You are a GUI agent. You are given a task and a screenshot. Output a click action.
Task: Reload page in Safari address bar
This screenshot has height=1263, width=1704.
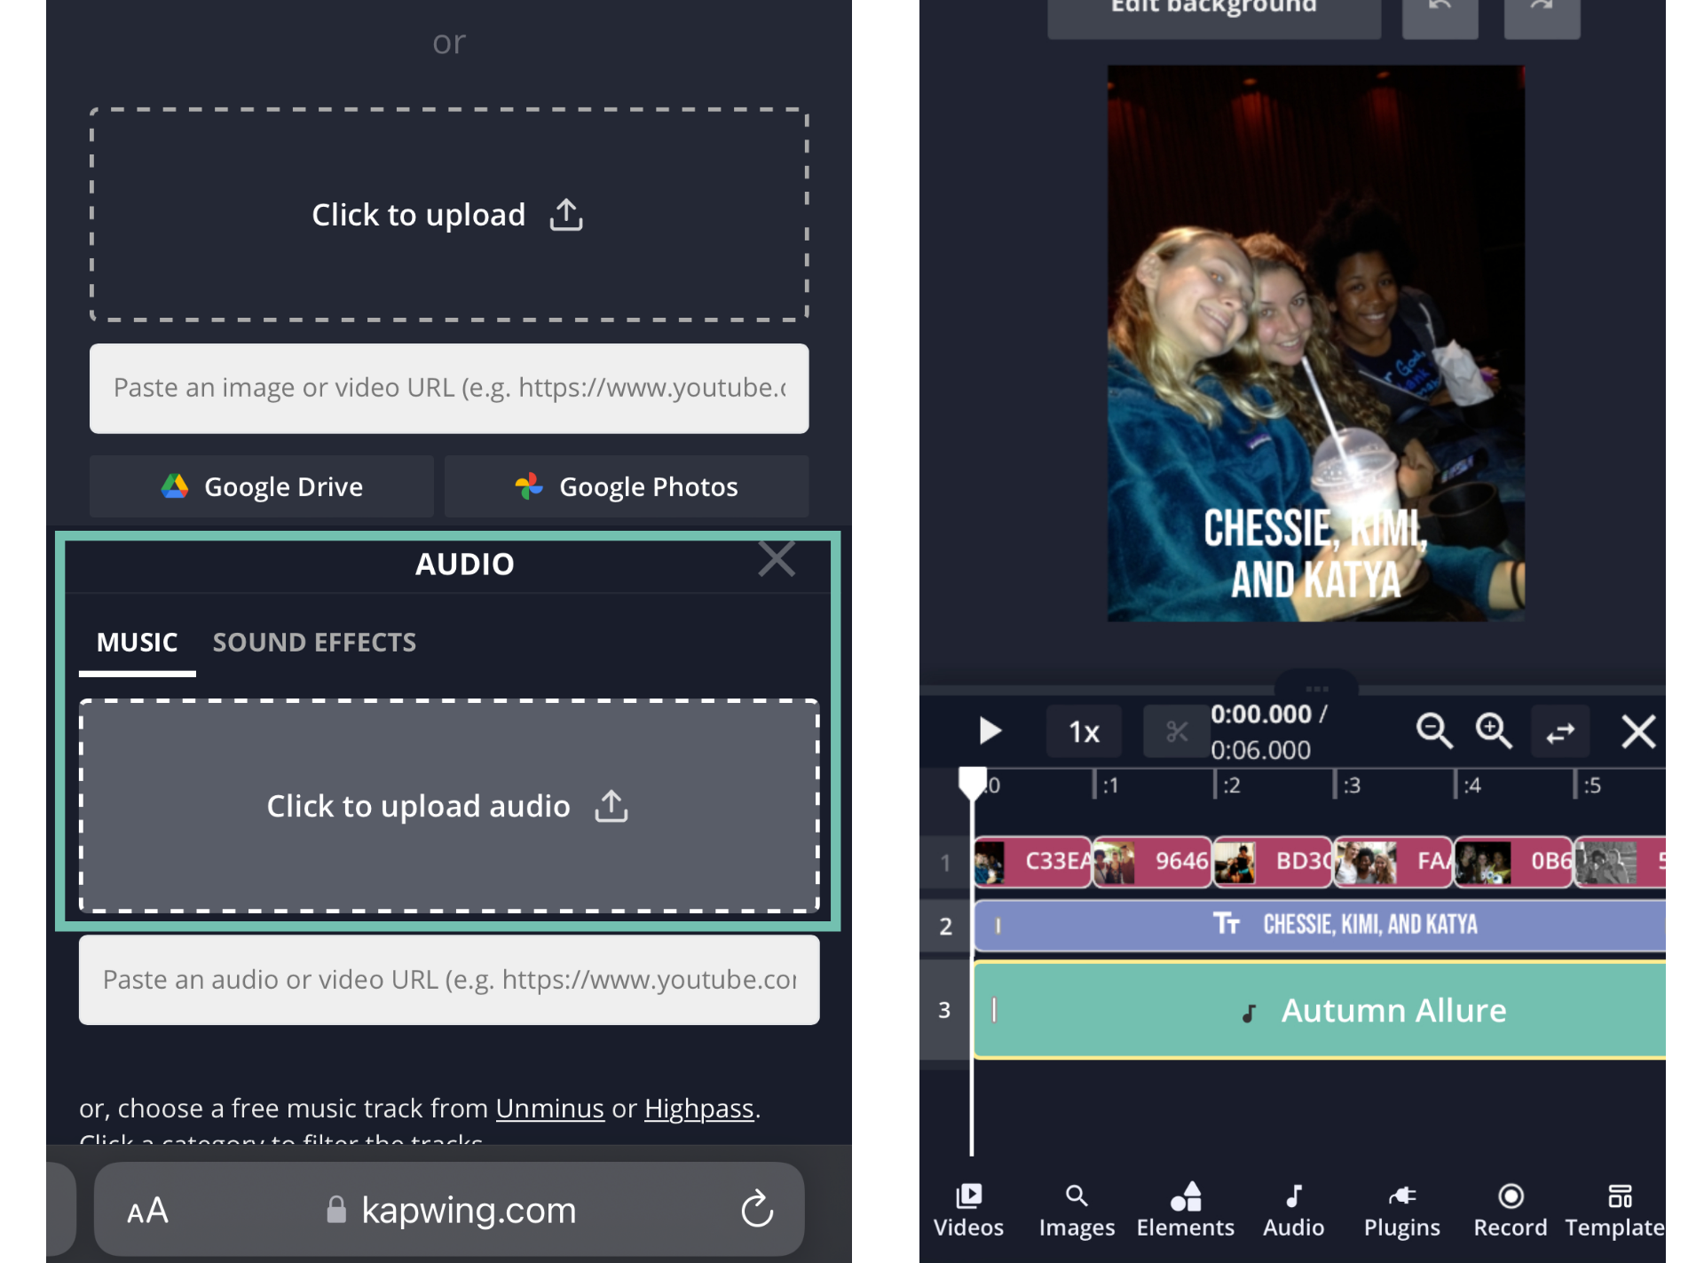757,1209
